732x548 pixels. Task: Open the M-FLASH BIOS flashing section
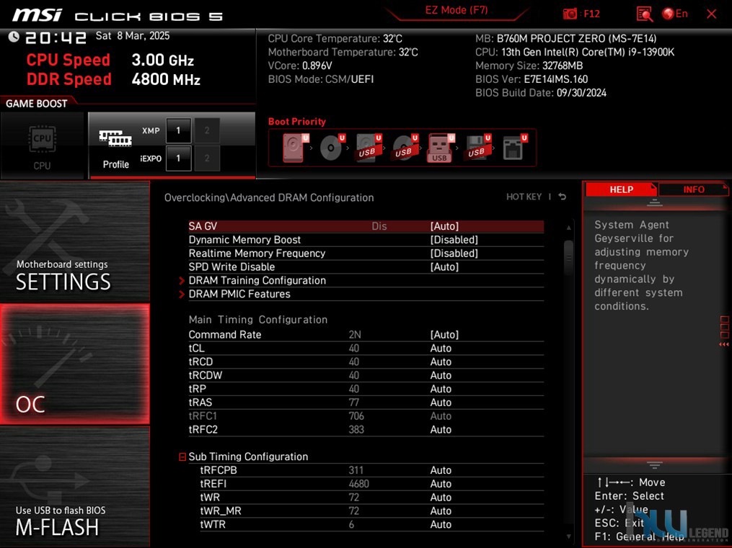[x=75, y=487]
